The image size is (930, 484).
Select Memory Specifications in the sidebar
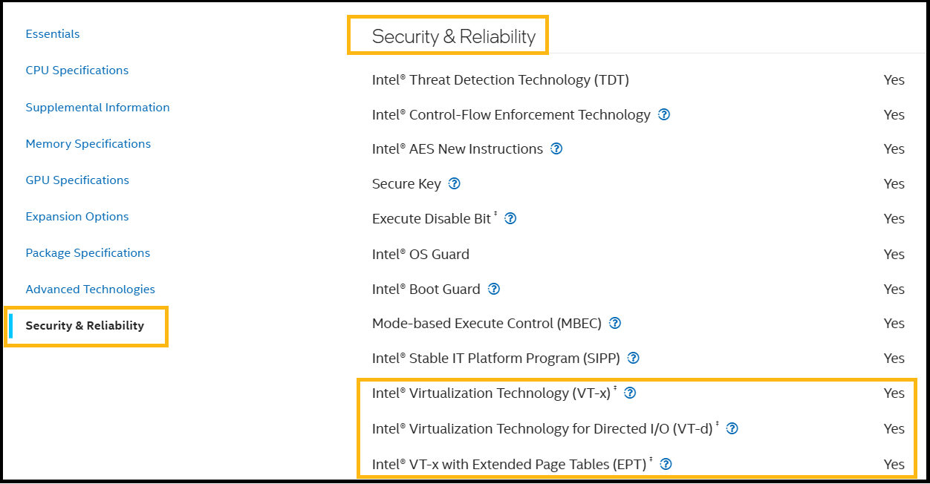88,144
